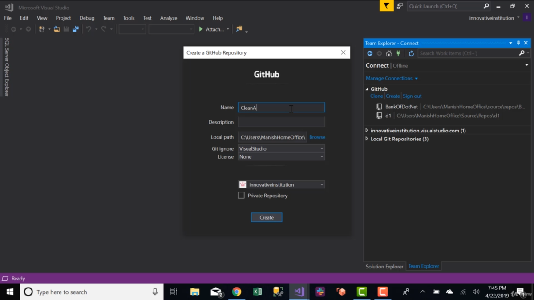Screen dimensions: 534x300
Task: Click the Home icon in Team Explorer
Action: 388,53
